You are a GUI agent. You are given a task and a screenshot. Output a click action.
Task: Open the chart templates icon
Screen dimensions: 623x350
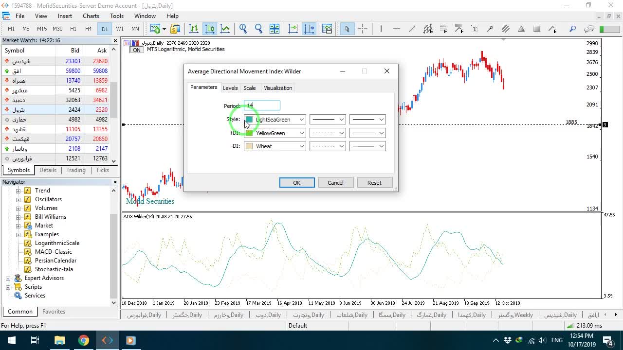pyautogui.click(x=327, y=29)
